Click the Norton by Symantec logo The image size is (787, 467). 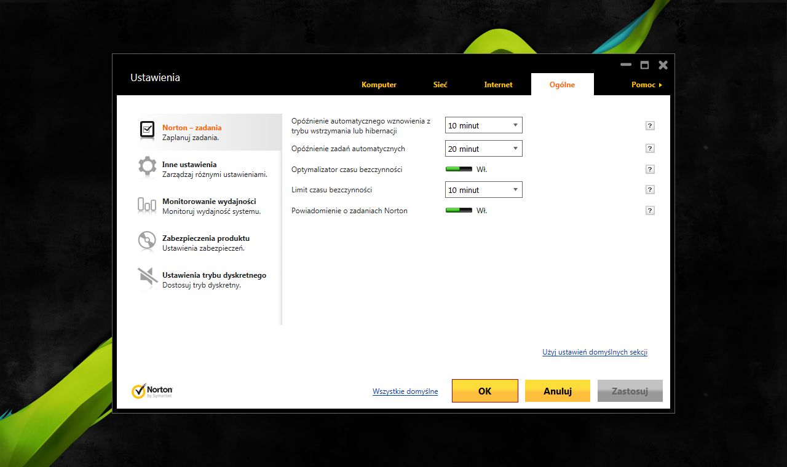[152, 391]
